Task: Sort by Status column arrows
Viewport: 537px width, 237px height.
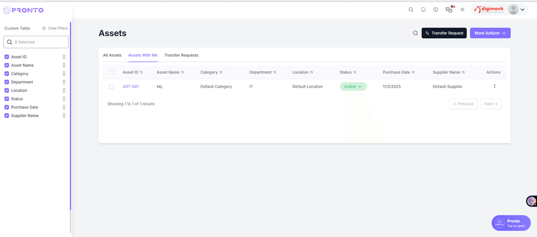Action: pos(354,72)
